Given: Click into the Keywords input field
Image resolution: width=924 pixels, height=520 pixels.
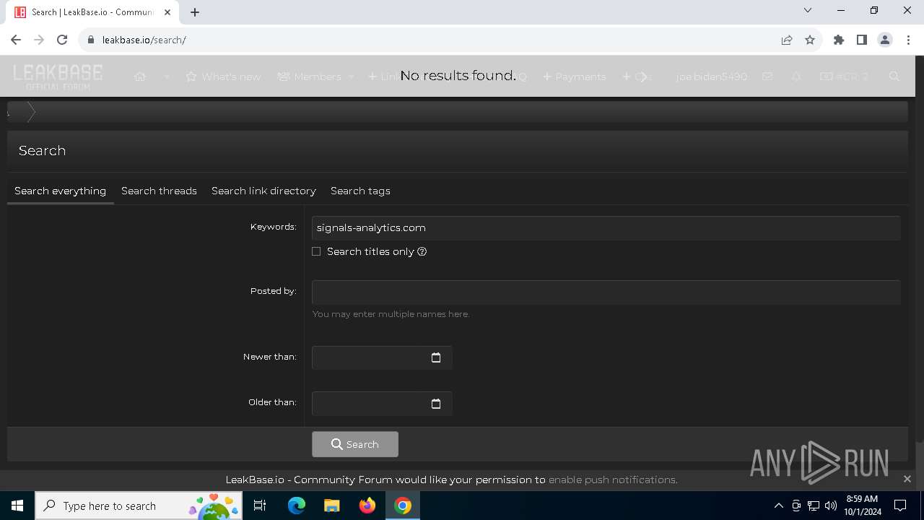Looking at the screenshot, I should [606, 227].
